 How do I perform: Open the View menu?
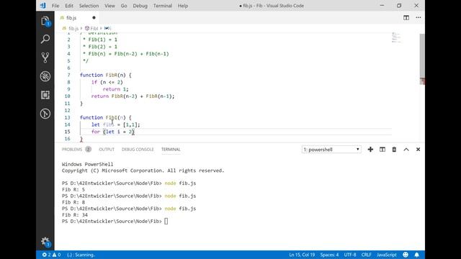coord(109,6)
